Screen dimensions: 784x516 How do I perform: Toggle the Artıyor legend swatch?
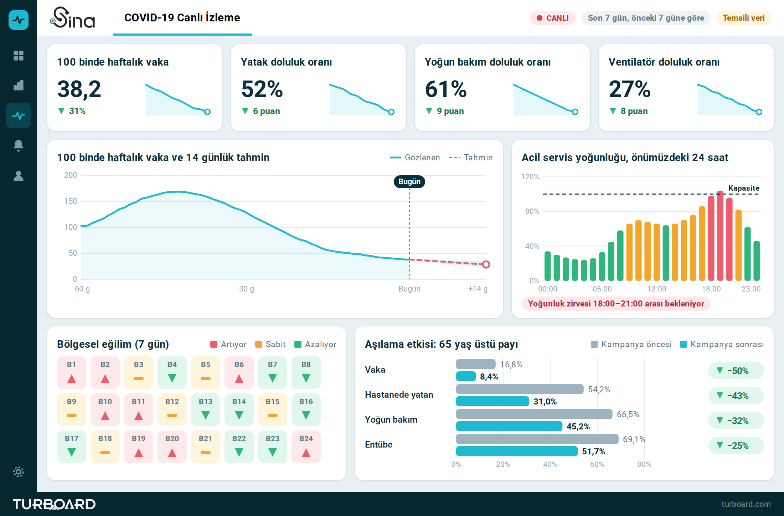[214, 344]
